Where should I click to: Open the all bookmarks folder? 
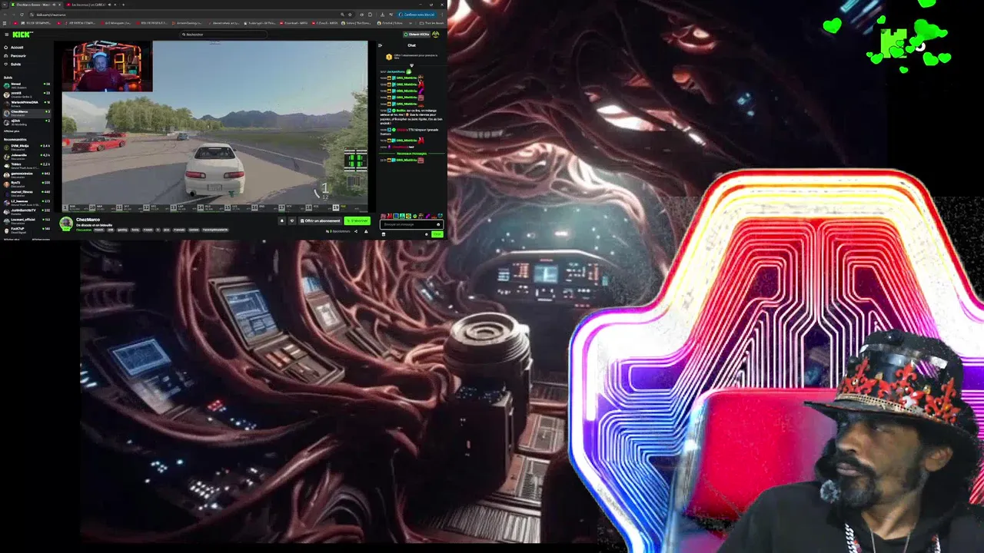(x=432, y=23)
